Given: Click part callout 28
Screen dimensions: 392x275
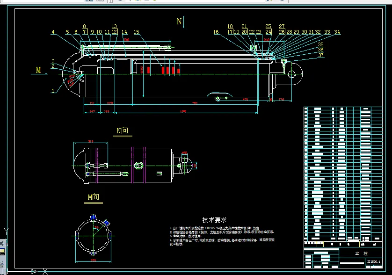Looking at the screenshot, I should click(289, 32).
